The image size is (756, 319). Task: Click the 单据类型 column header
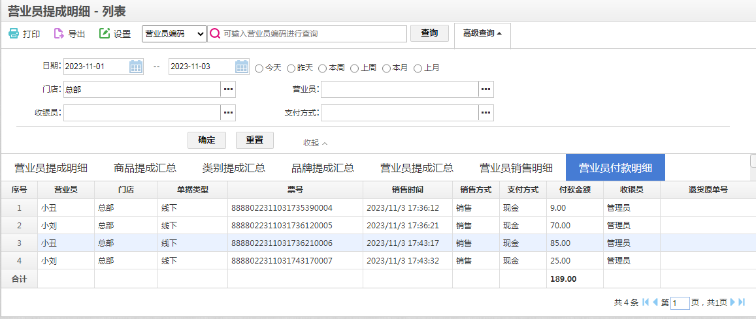193,190
